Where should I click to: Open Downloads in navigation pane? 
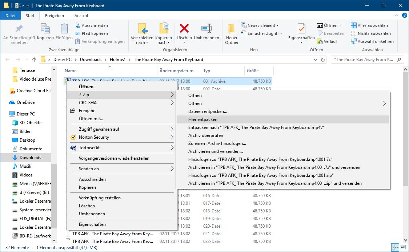pyautogui.click(x=30, y=157)
